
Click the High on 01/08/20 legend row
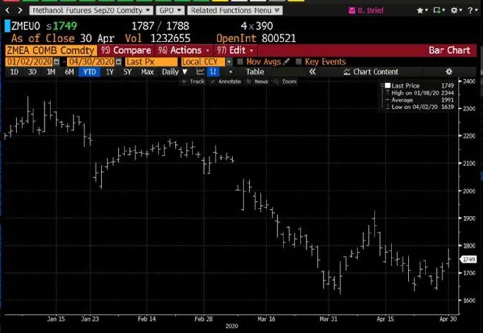[x=419, y=93]
